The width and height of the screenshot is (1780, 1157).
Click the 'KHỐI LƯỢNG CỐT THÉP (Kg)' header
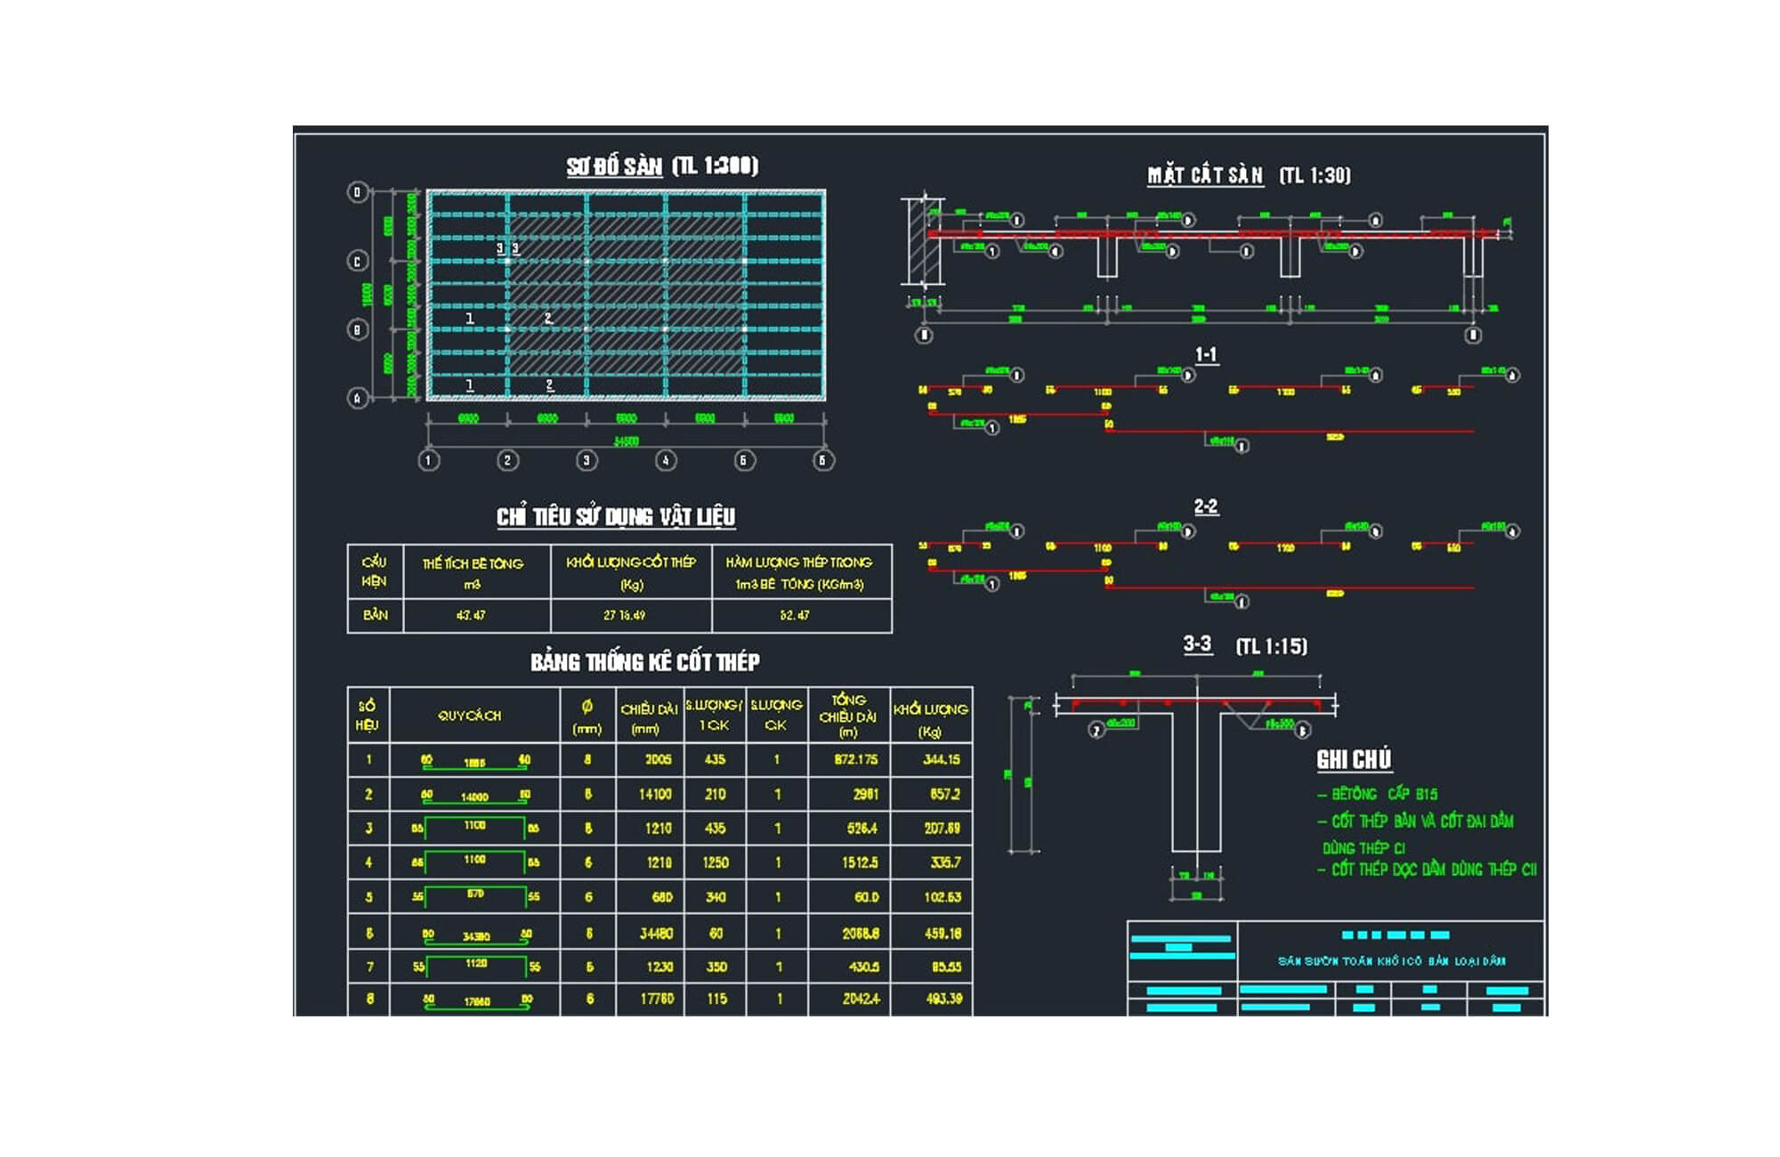click(x=631, y=572)
